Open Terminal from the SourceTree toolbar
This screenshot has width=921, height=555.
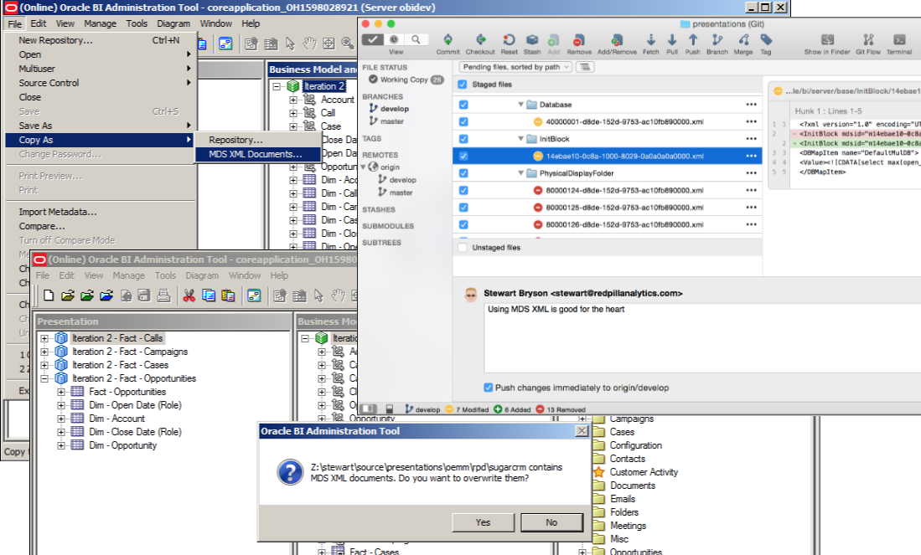tap(898, 40)
